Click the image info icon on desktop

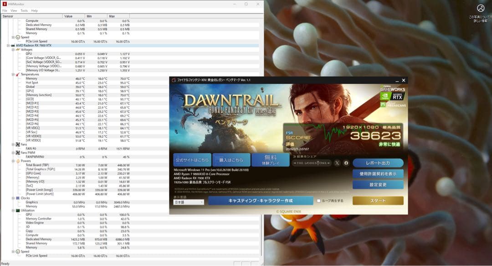(480, 8)
